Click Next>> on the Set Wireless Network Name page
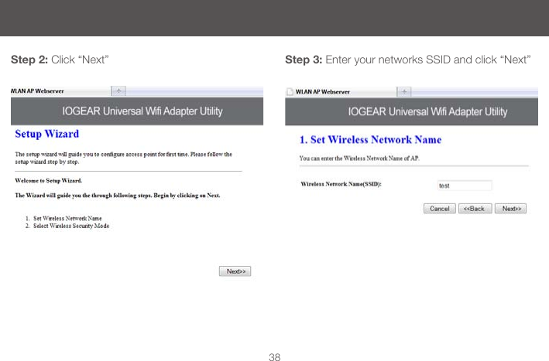549x361 pixels. pos(510,209)
